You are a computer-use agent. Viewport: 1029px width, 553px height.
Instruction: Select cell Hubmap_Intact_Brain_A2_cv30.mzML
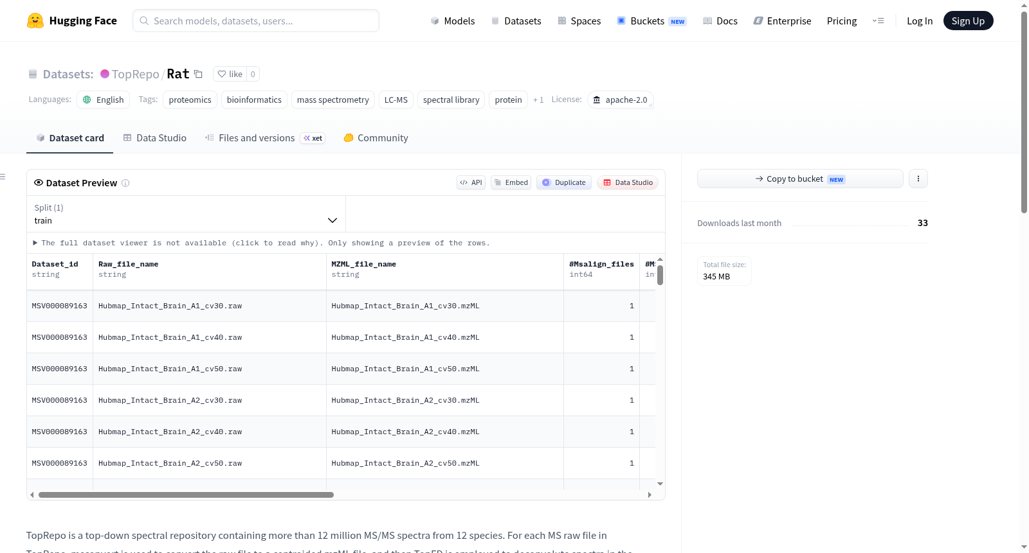pos(445,400)
